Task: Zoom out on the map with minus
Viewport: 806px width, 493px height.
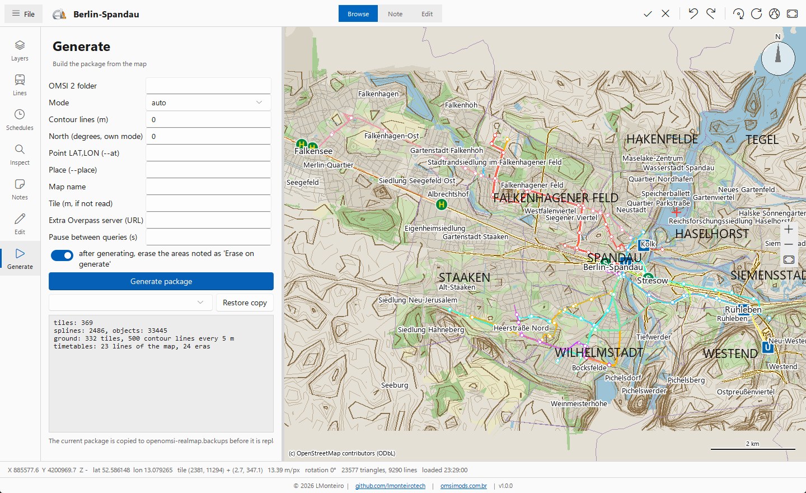Action: [x=789, y=244]
